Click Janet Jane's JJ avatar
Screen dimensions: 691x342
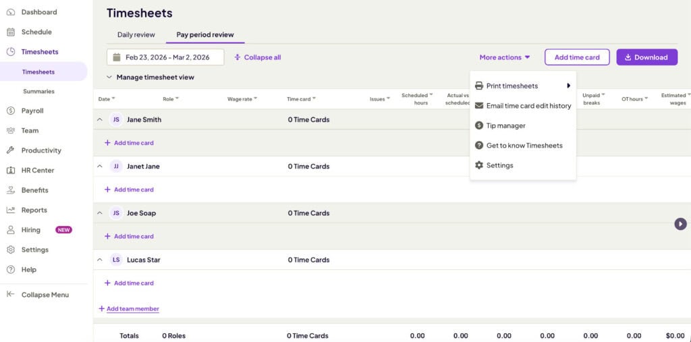[x=116, y=166]
